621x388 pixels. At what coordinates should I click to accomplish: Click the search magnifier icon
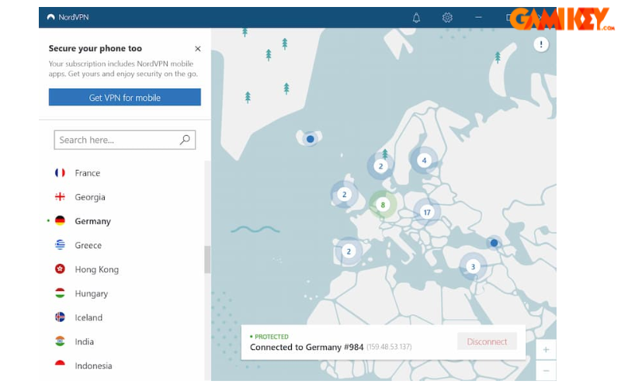[185, 140]
